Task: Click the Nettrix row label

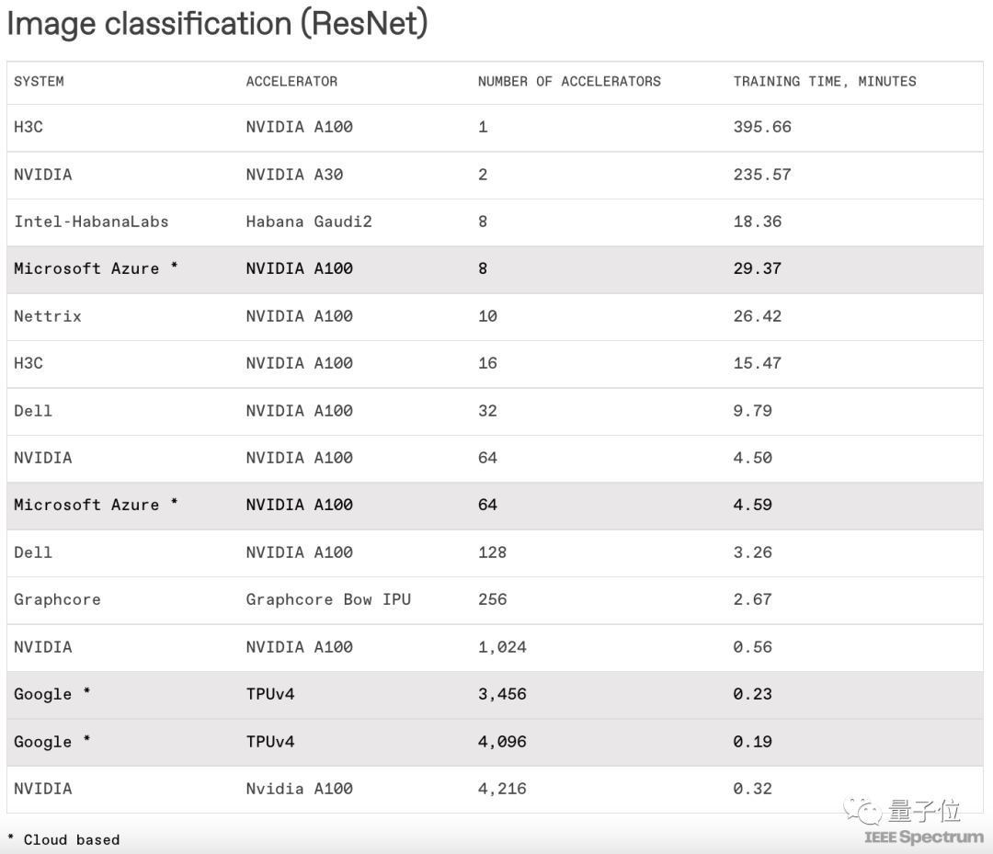Action: [48, 316]
